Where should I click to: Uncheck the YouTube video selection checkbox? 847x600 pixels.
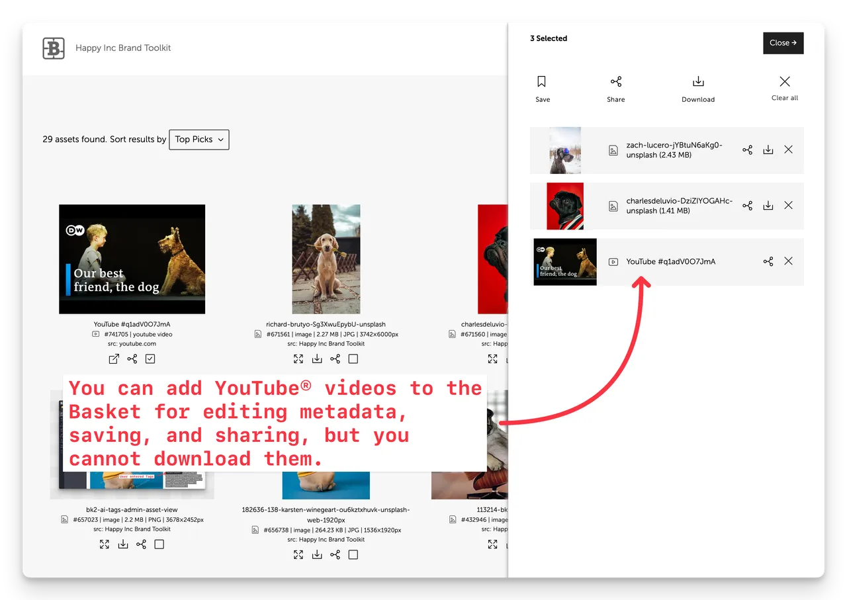(150, 359)
